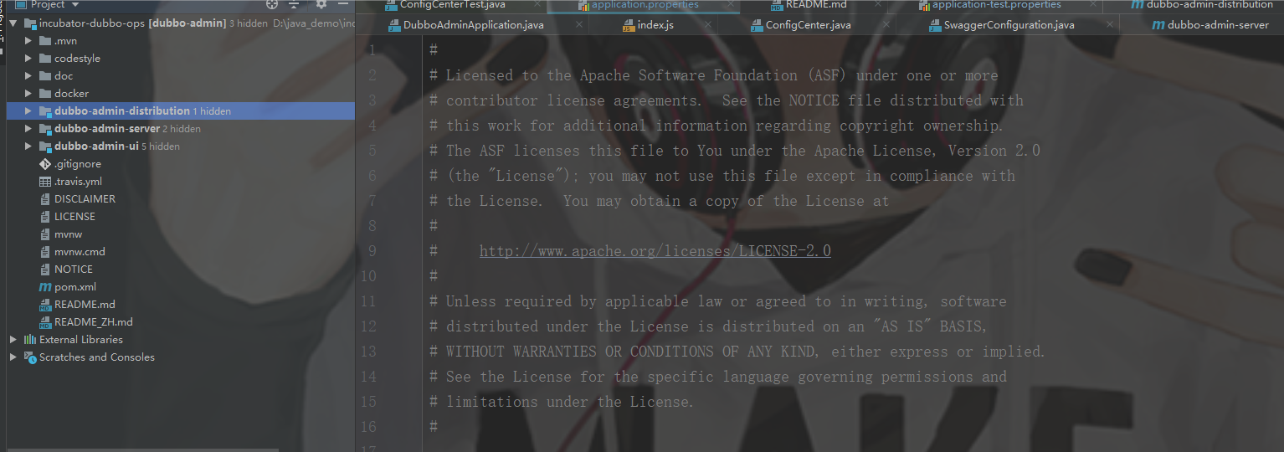Expand the doc folder
Viewport: 1284px width, 452px height.
tap(28, 75)
